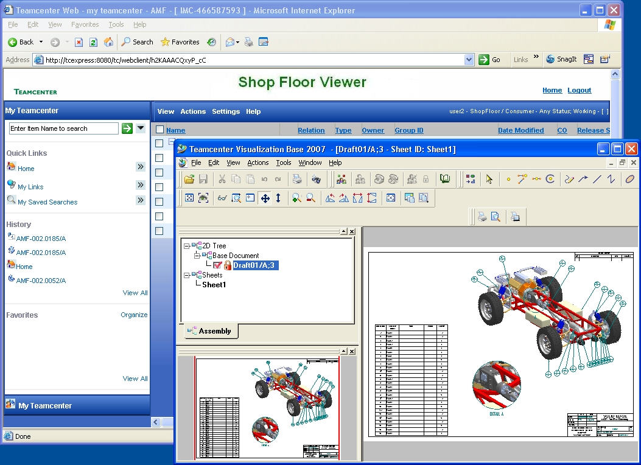This screenshot has width=641, height=465.
Task: Click the Cut scissors icon
Action: coord(222,179)
